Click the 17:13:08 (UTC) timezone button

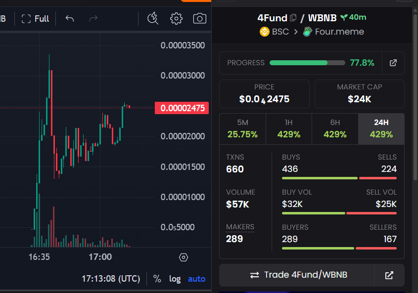coord(111,279)
